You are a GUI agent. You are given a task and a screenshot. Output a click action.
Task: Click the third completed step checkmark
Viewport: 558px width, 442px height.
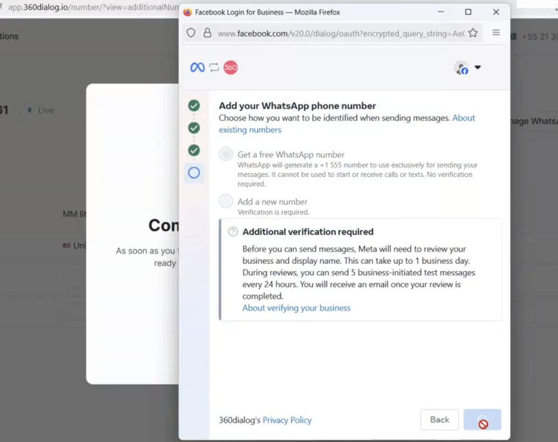194,150
